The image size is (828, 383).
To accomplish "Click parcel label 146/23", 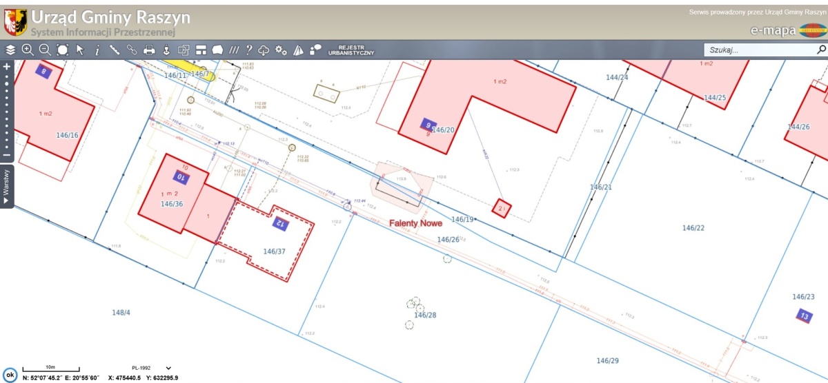I will coord(803,297).
